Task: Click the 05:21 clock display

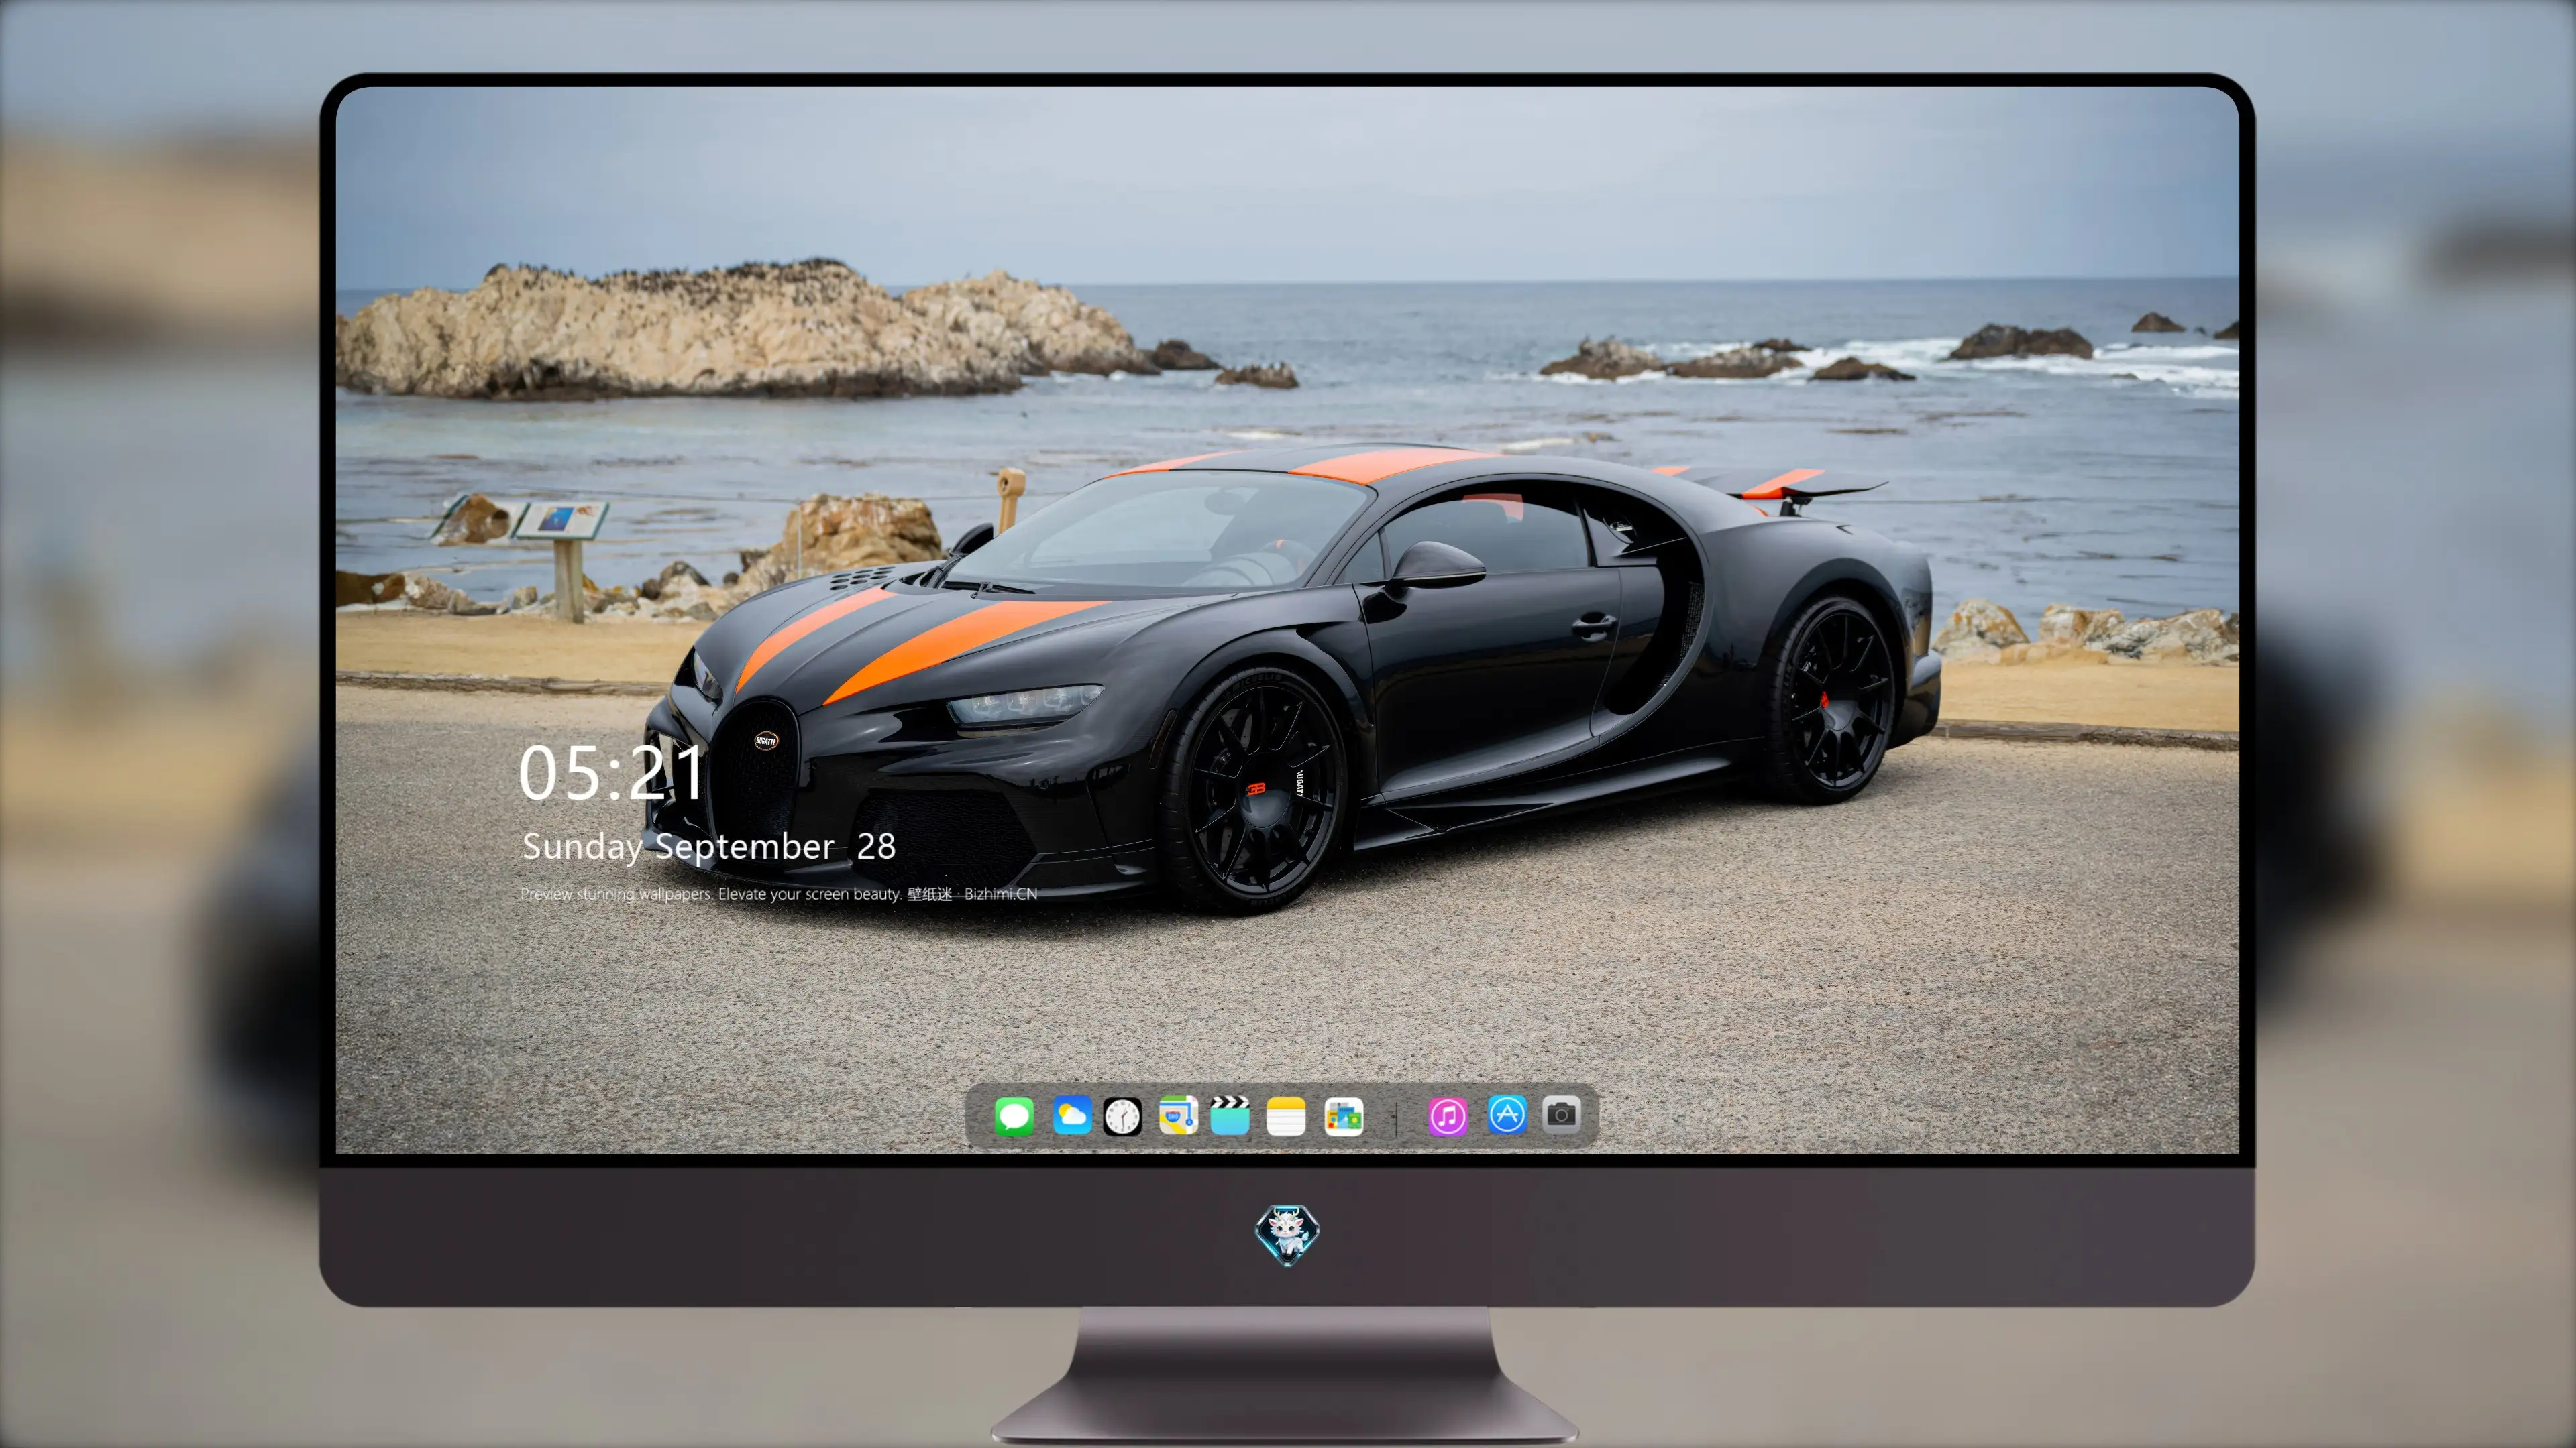Action: click(x=611, y=772)
